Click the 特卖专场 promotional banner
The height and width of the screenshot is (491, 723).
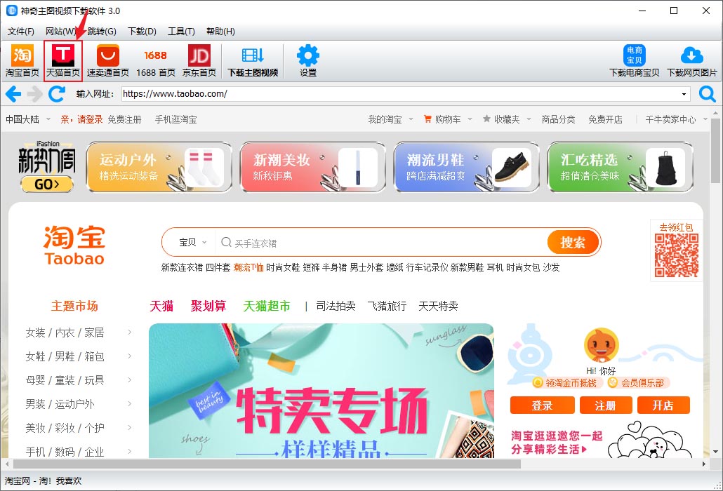(321, 391)
